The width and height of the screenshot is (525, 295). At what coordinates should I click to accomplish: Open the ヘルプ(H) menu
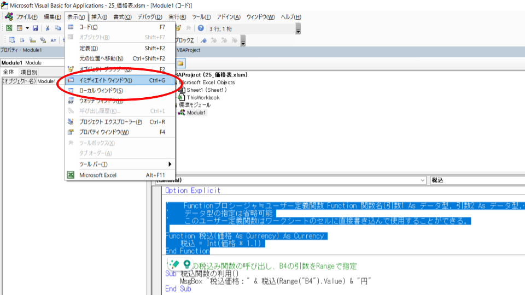[290, 17]
